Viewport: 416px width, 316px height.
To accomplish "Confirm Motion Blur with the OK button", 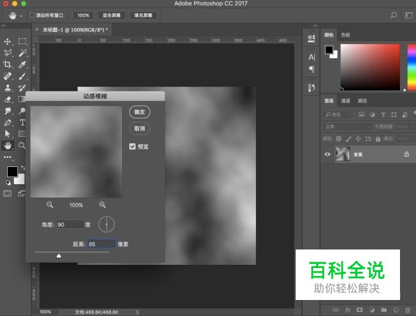I will [140, 112].
